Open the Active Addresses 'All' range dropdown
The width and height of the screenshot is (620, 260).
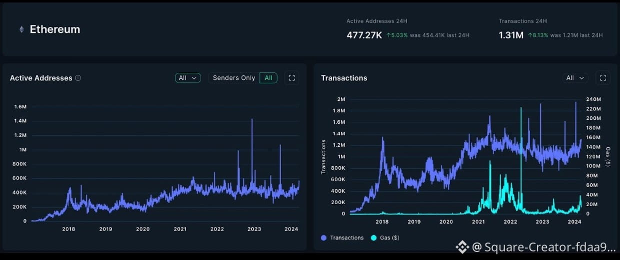pyautogui.click(x=188, y=78)
